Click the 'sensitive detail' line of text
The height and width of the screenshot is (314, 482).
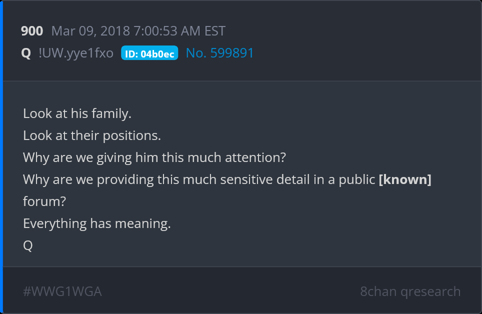coord(200,179)
